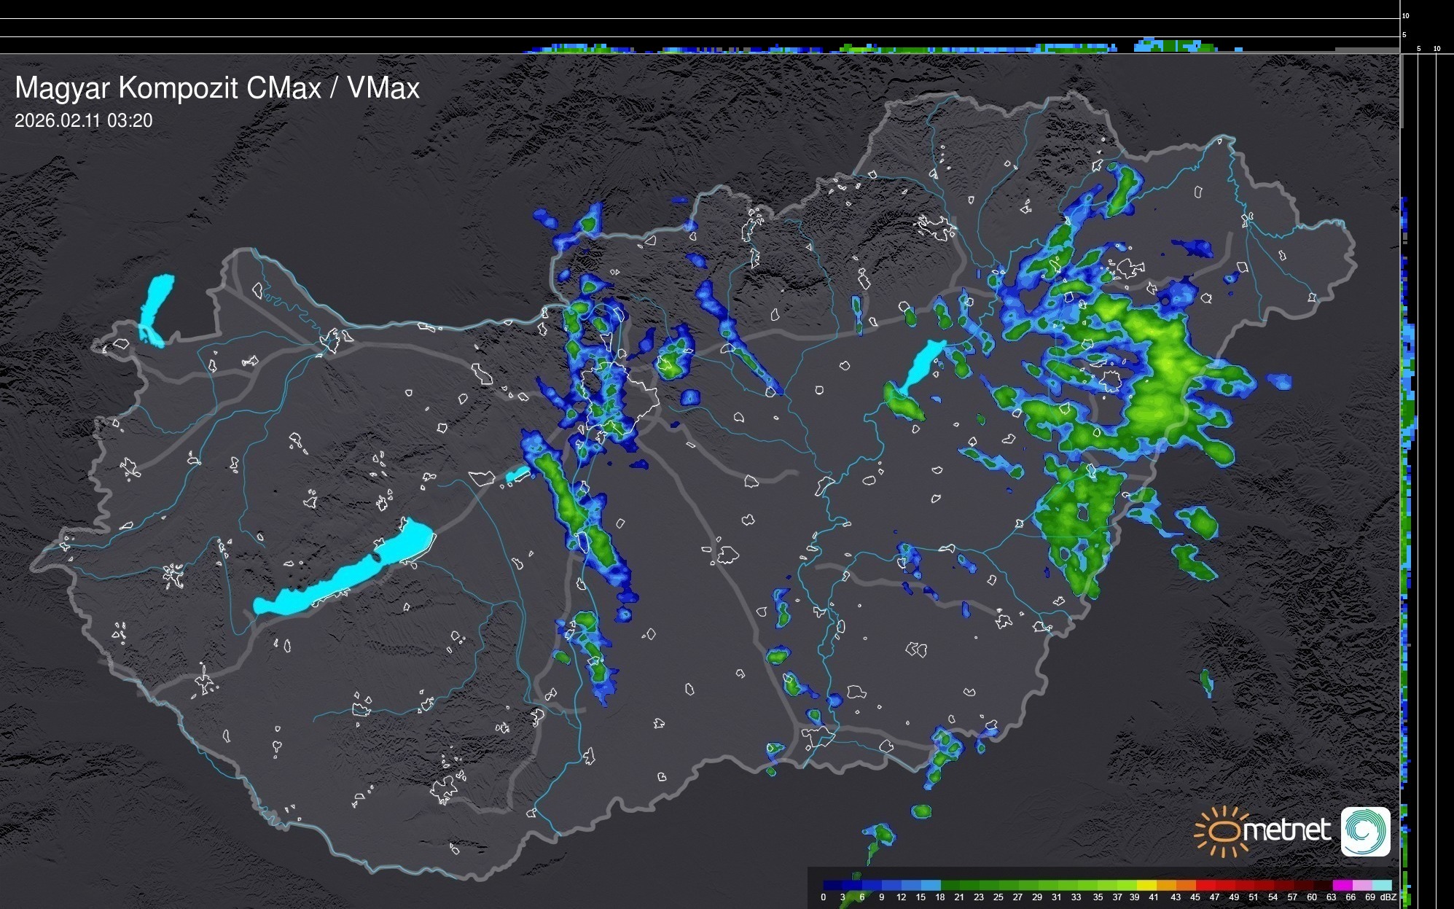Click the light cyan 69 dBZ swatch
Screen dimensions: 1454x909
coord(1381,885)
